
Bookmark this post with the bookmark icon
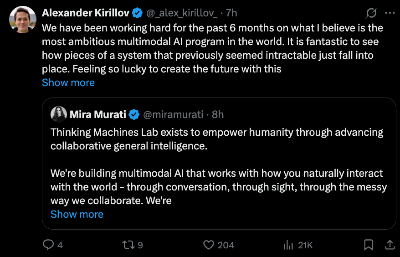click(369, 245)
